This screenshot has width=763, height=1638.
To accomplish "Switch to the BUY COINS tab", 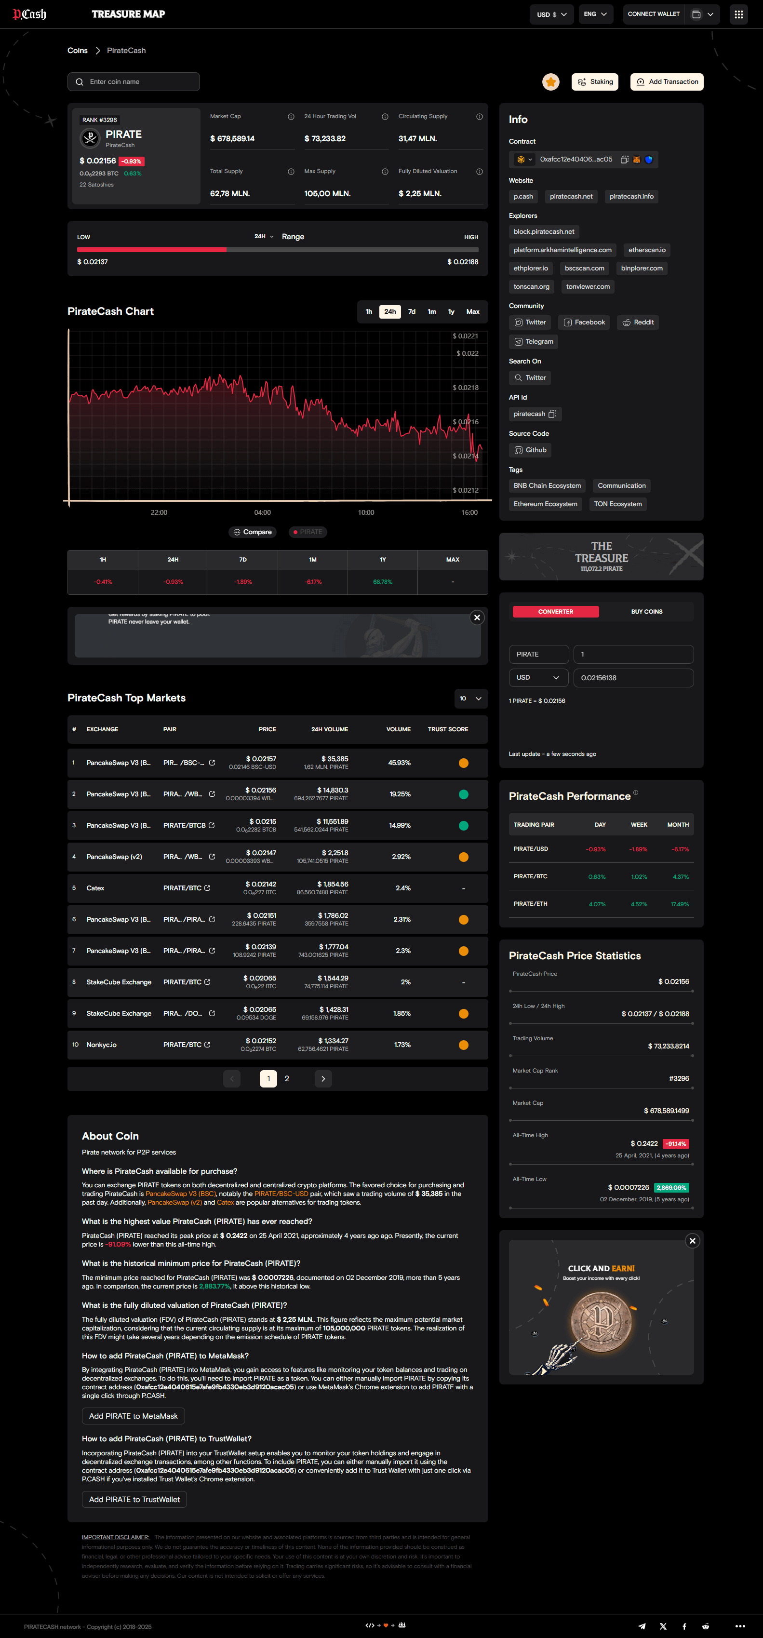I will (646, 612).
